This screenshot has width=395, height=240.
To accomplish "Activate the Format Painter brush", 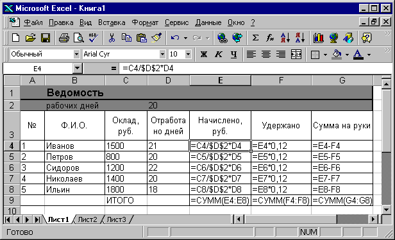I will pos(156,38).
